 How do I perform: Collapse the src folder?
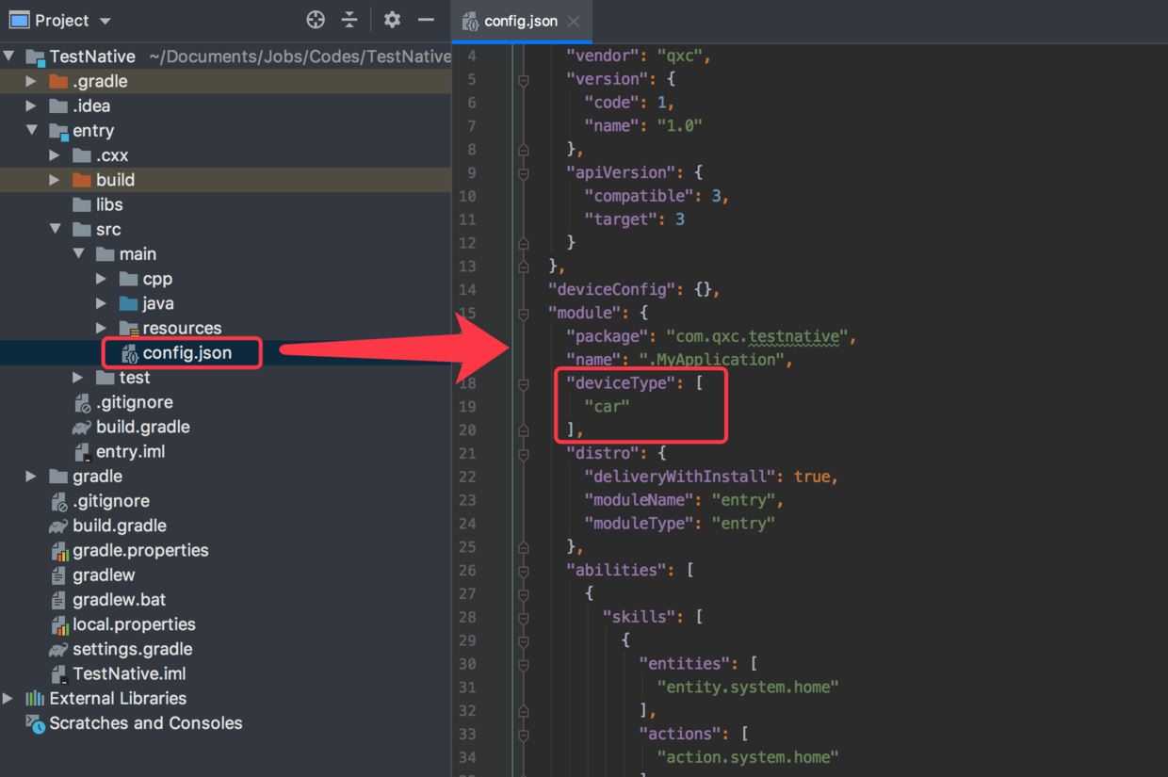(55, 230)
